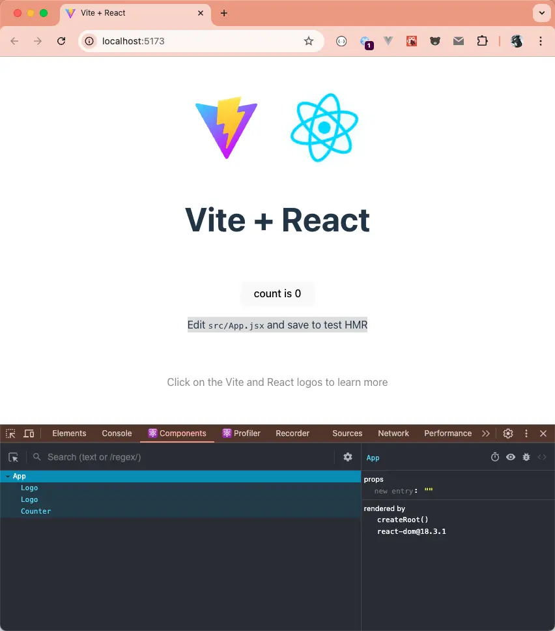
Task: Open the extension with badge number 1
Action: [x=366, y=42]
